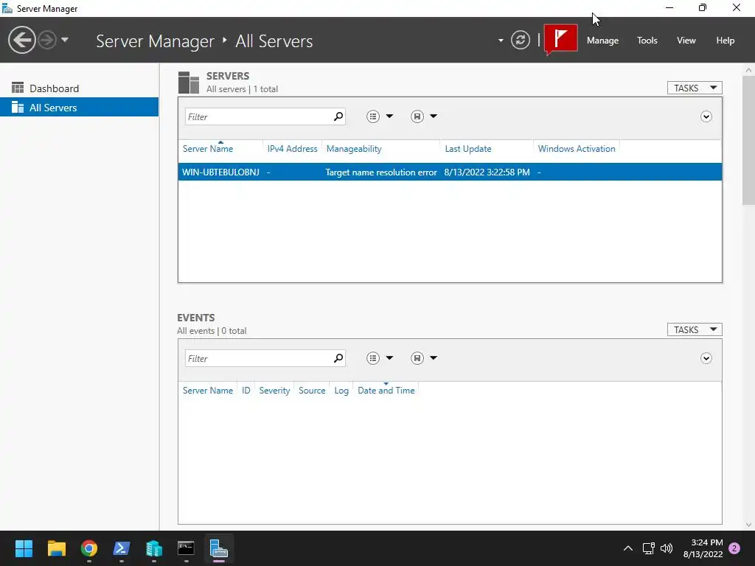Click the network icon in system tray
The height and width of the screenshot is (566, 755).
click(649, 548)
